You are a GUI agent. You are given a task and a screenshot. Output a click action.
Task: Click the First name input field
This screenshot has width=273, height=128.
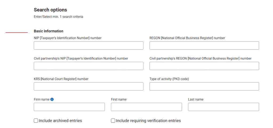pos(146,107)
